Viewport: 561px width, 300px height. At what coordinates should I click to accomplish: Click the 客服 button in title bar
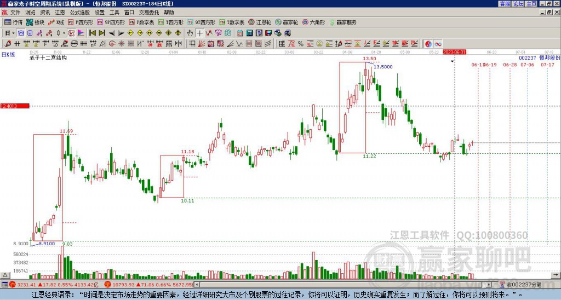(x=505, y=4)
